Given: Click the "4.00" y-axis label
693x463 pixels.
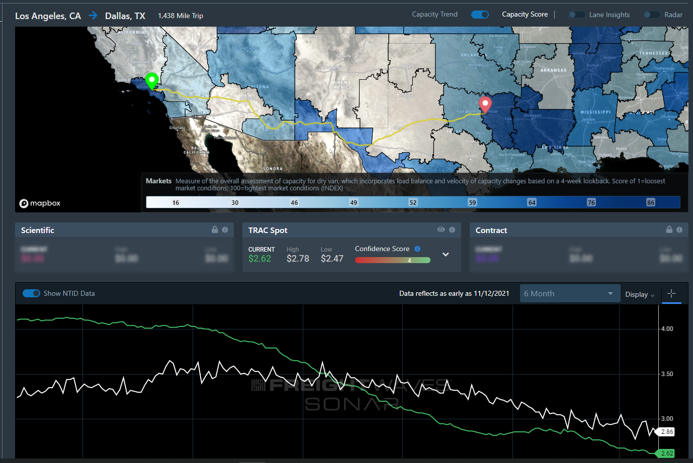Looking at the screenshot, I should coord(667,329).
